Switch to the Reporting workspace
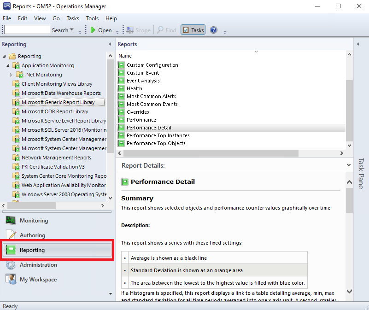Image resolution: width=369 pixels, height=310 pixels. point(57,250)
